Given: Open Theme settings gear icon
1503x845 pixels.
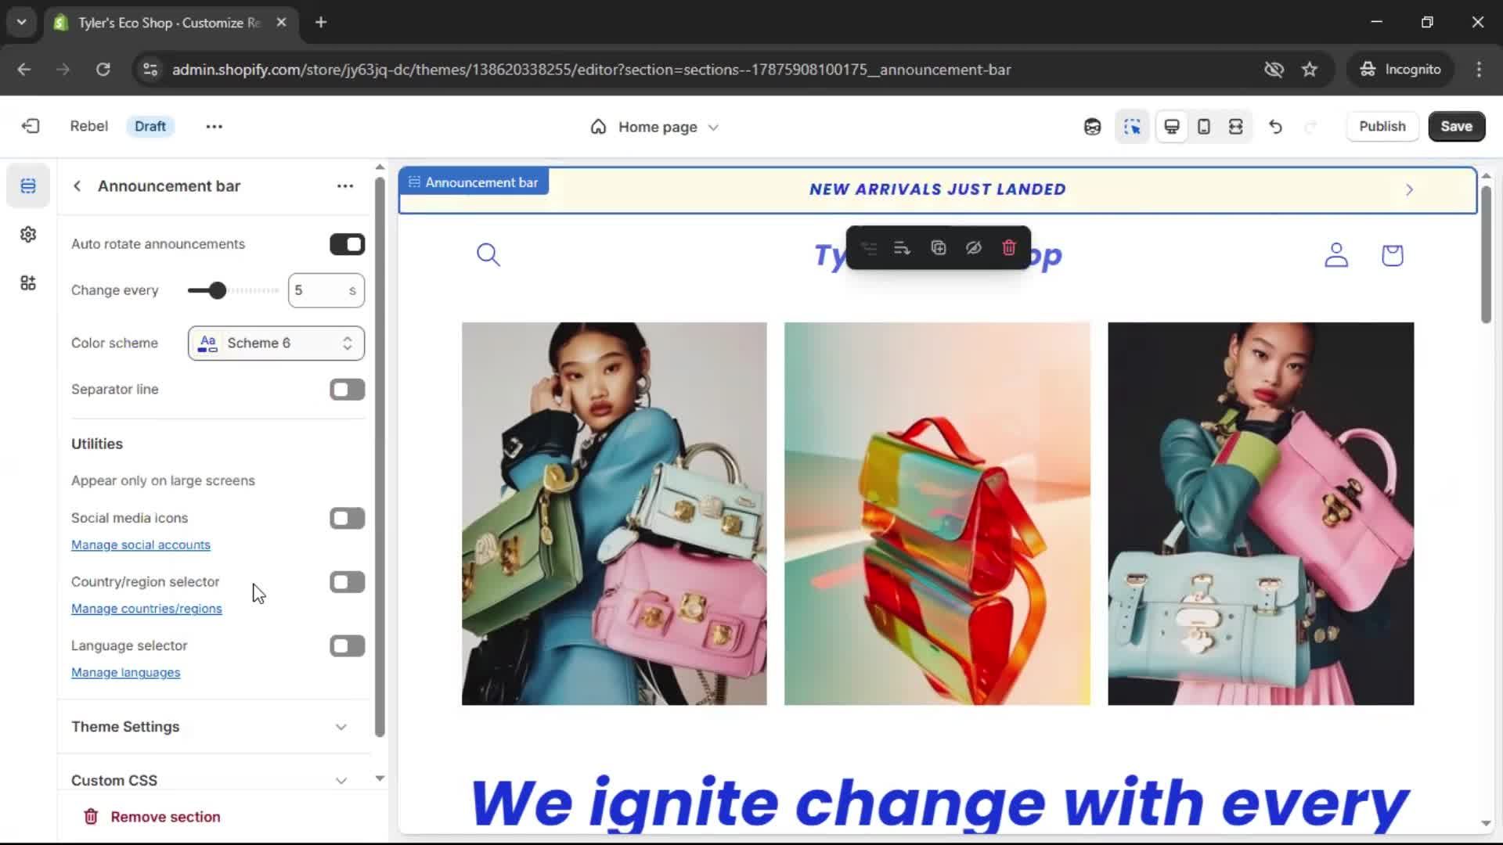Looking at the screenshot, I should point(28,235).
